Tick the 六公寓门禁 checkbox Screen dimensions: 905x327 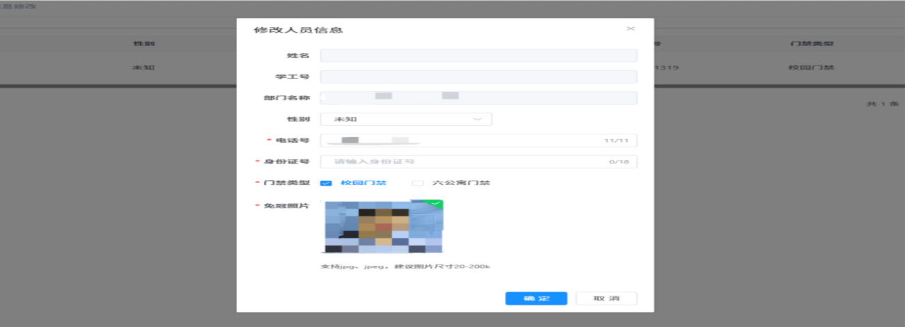coord(417,184)
